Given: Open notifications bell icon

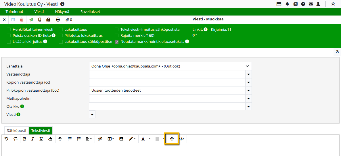Looking at the screenshot, I should point(287,4).
